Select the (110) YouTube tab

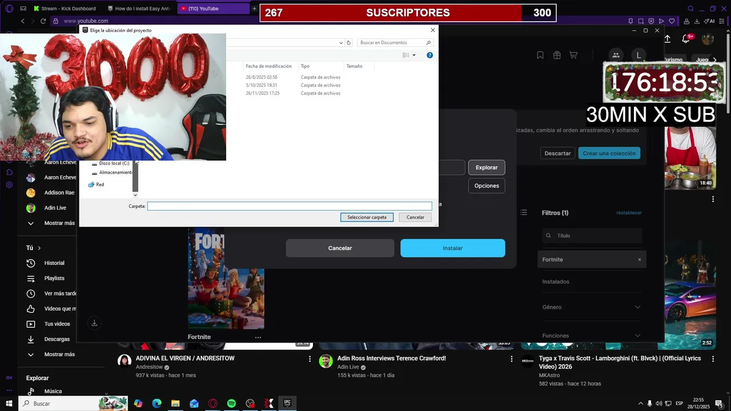pyautogui.click(x=213, y=9)
